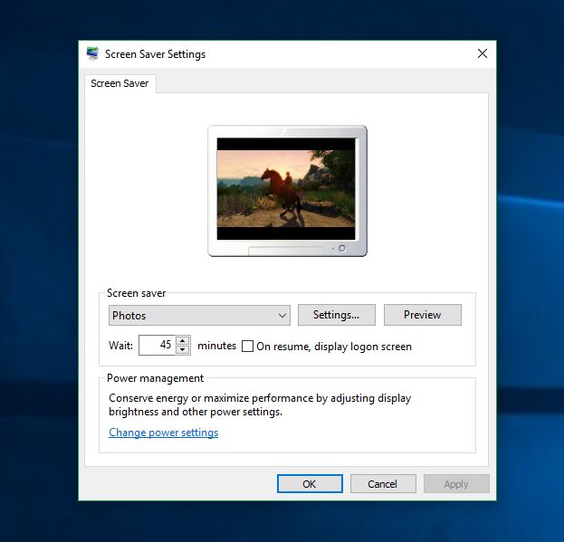Click the "minutes" label next to Wait

click(x=216, y=346)
